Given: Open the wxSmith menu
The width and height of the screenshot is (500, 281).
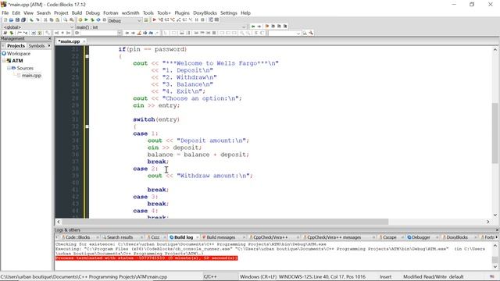Looking at the screenshot, I should click(130, 13).
